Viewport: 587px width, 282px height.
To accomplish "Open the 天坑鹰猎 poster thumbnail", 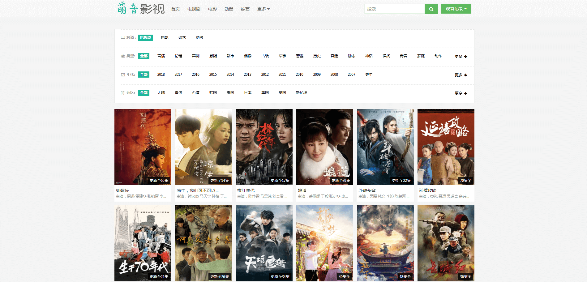I will (264, 243).
